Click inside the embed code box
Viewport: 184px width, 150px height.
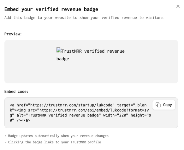pos(91,113)
